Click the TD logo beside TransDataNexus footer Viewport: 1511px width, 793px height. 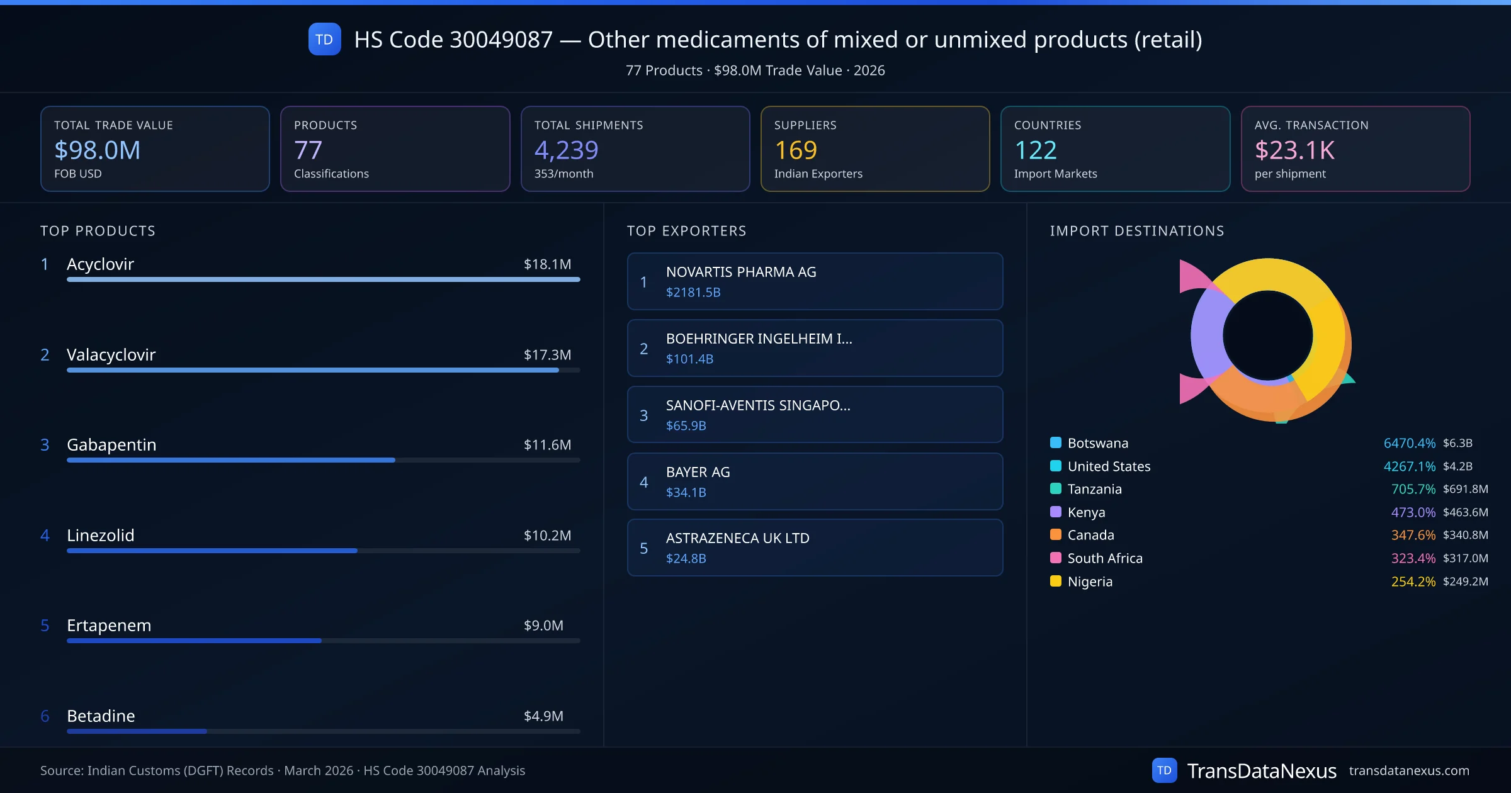coord(1164,770)
